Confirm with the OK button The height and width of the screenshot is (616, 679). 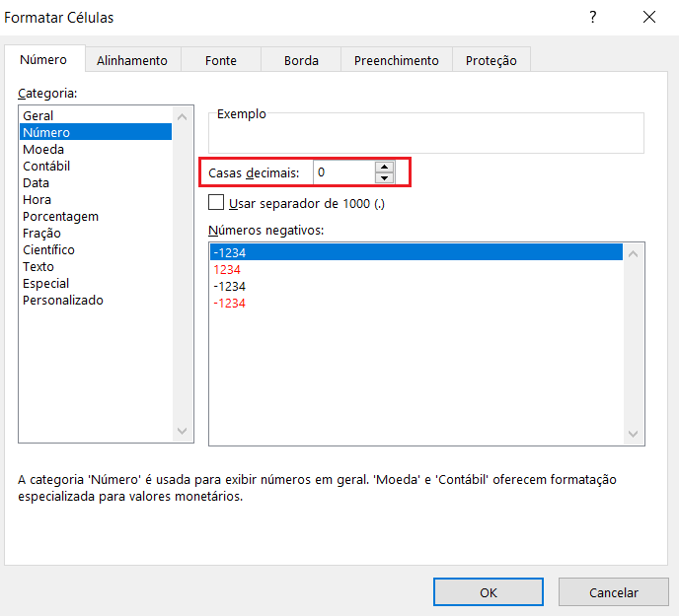pyautogui.click(x=489, y=592)
